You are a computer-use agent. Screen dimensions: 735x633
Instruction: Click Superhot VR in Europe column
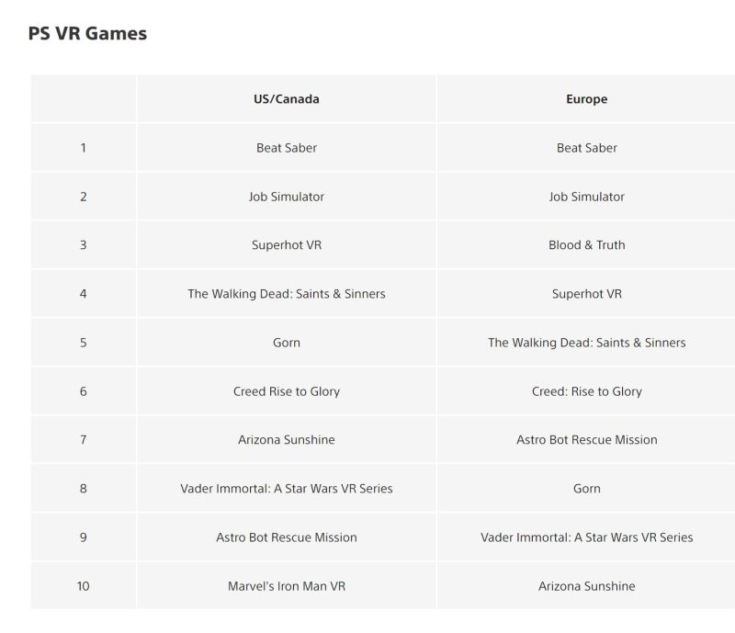coord(586,294)
